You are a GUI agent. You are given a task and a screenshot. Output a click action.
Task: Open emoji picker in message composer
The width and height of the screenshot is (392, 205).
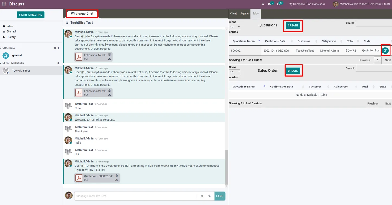[202, 196]
